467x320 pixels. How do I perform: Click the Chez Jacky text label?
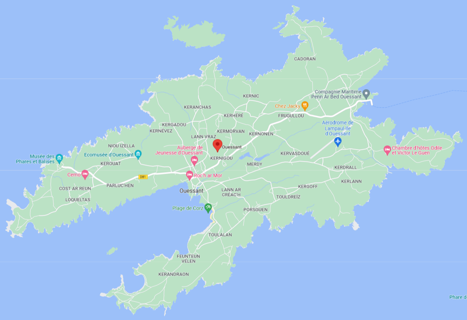point(287,106)
